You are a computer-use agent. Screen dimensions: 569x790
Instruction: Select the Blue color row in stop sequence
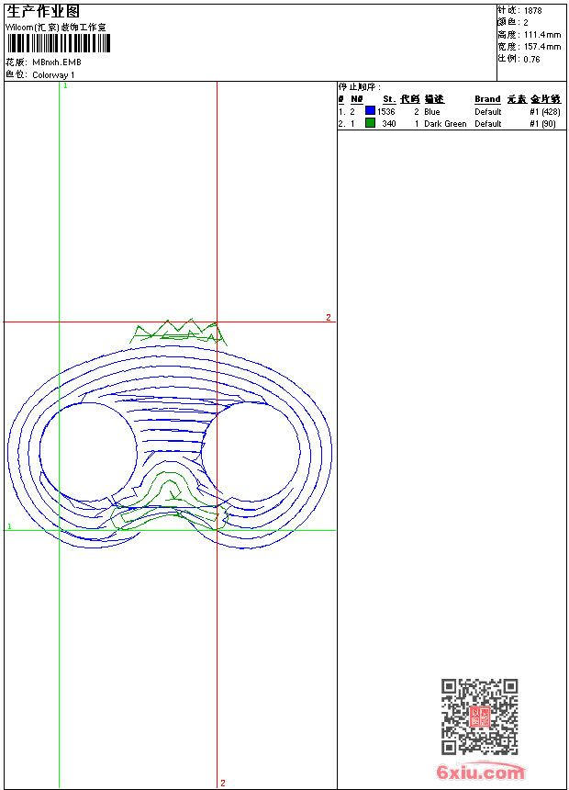coord(431,111)
